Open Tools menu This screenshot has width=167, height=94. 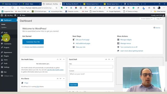[x=5, y=63]
